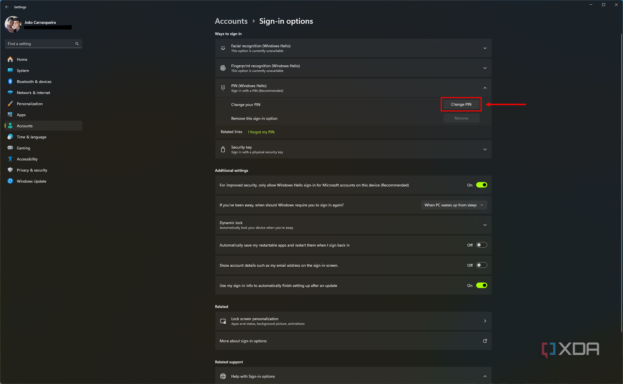Click the search magnifier icon
623x384 pixels.
point(77,44)
